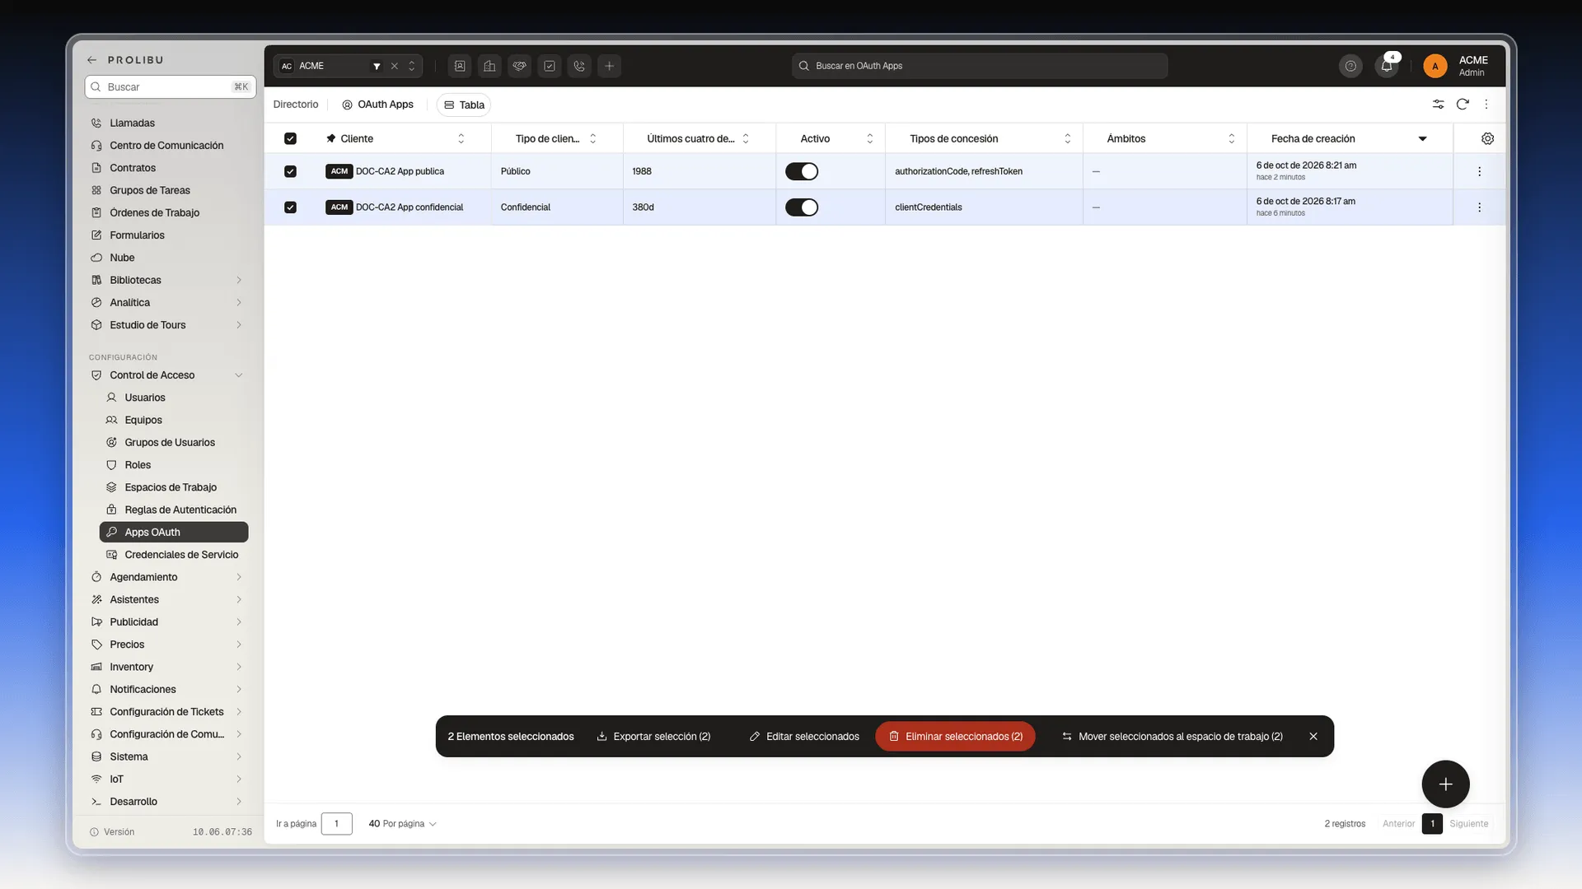Sort by Fecha de creación column
The height and width of the screenshot is (889, 1582).
pyautogui.click(x=1350, y=138)
